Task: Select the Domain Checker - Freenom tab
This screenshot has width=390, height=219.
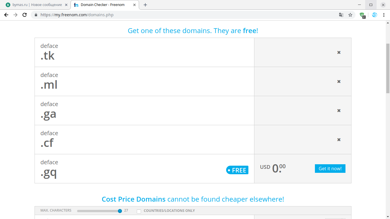Action: click(102, 5)
